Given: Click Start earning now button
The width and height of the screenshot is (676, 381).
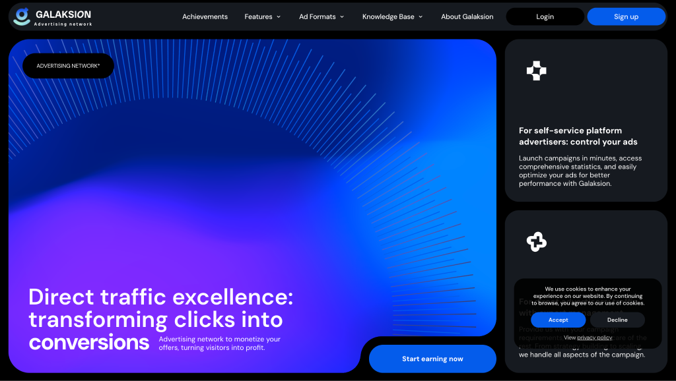Looking at the screenshot, I should coord(432,359).
